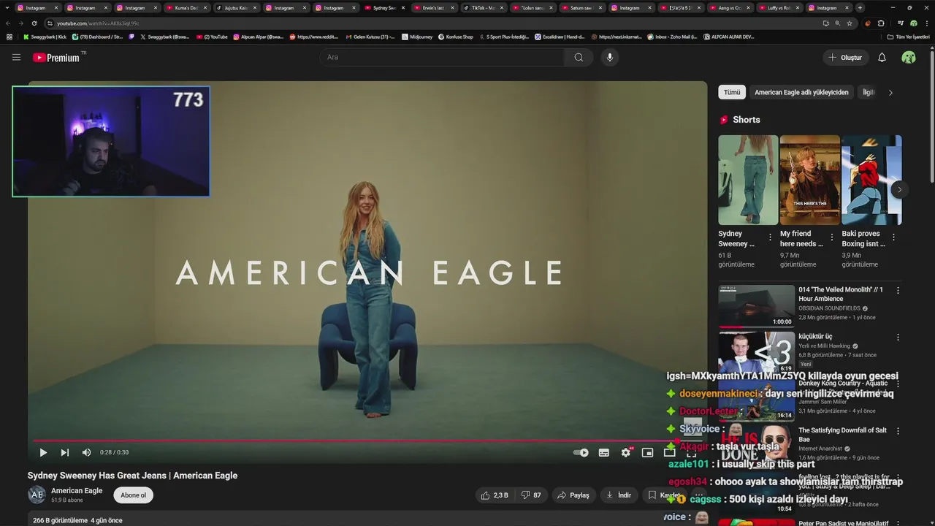Open Konfuse Shop bookmark

tap(455, 37)
